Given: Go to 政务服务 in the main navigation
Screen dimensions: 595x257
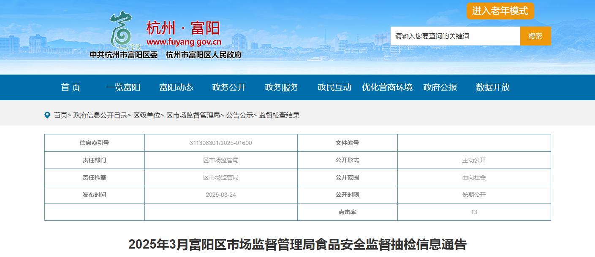Looking at the screenshot, I should coord(282,87).
